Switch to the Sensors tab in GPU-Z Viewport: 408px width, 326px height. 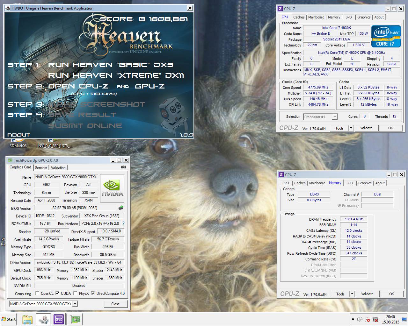(41, 167)
